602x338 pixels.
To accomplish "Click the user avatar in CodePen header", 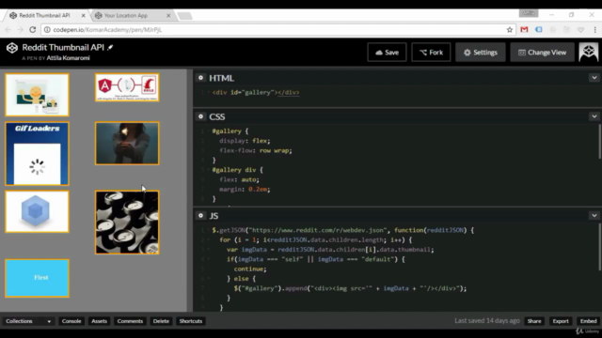I will [589, 53].
